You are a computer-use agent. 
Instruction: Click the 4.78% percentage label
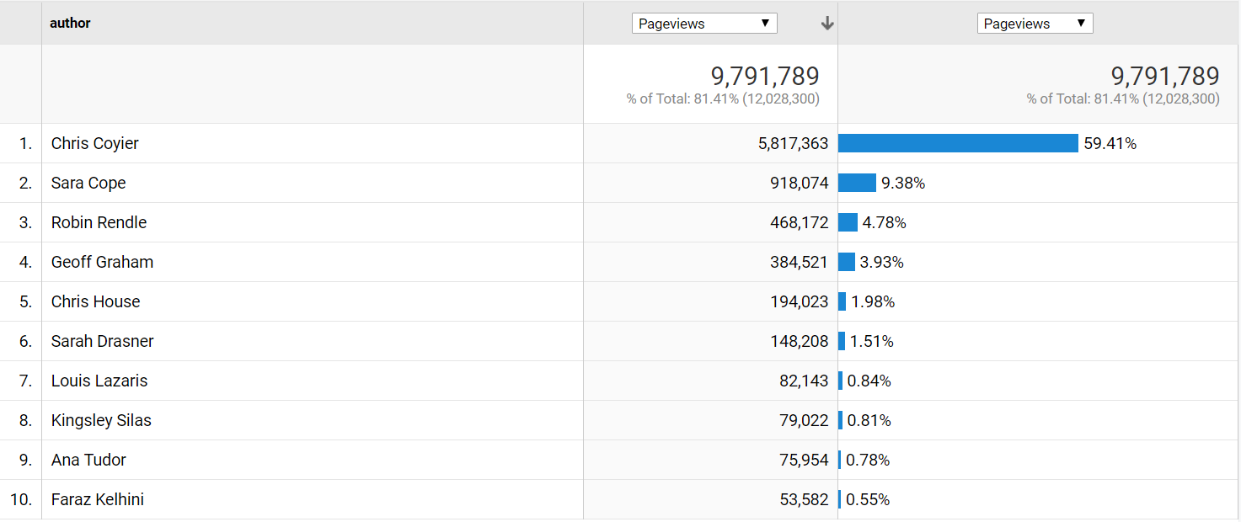click(885, 222)
